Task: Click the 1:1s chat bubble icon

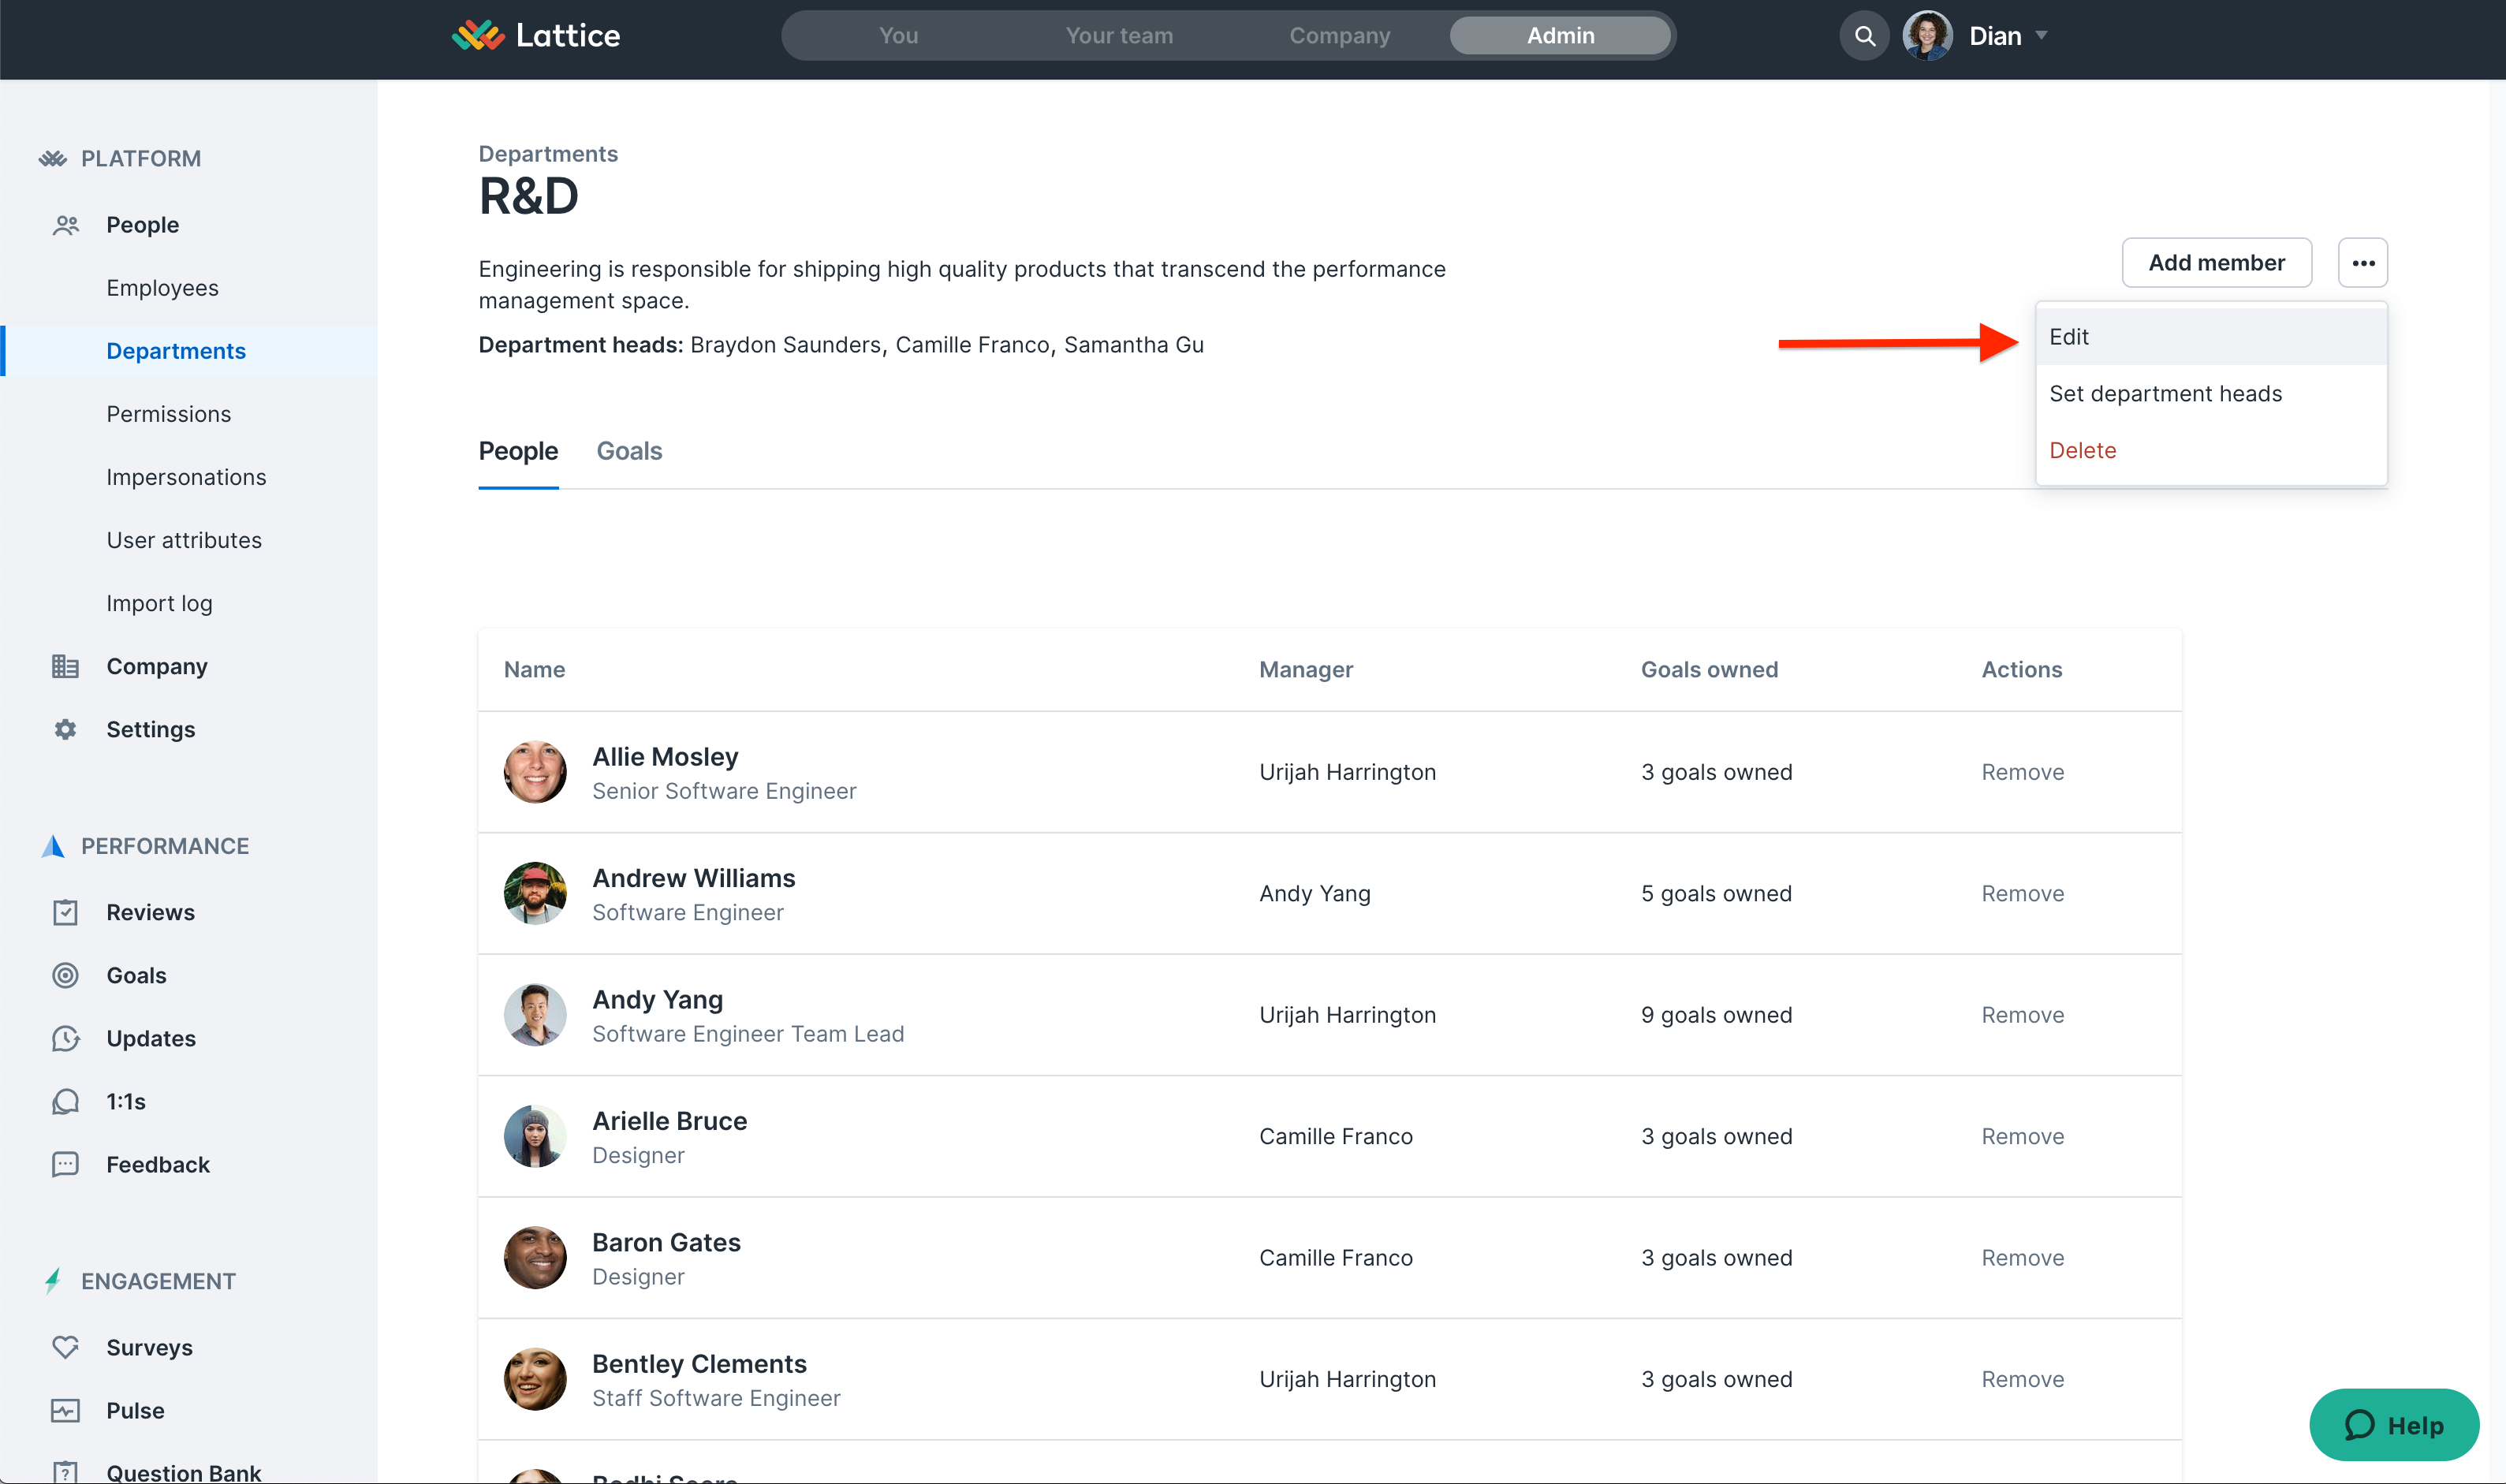Action: point(65,1101)
